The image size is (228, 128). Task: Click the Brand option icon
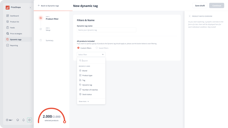[x=80, y=71]
